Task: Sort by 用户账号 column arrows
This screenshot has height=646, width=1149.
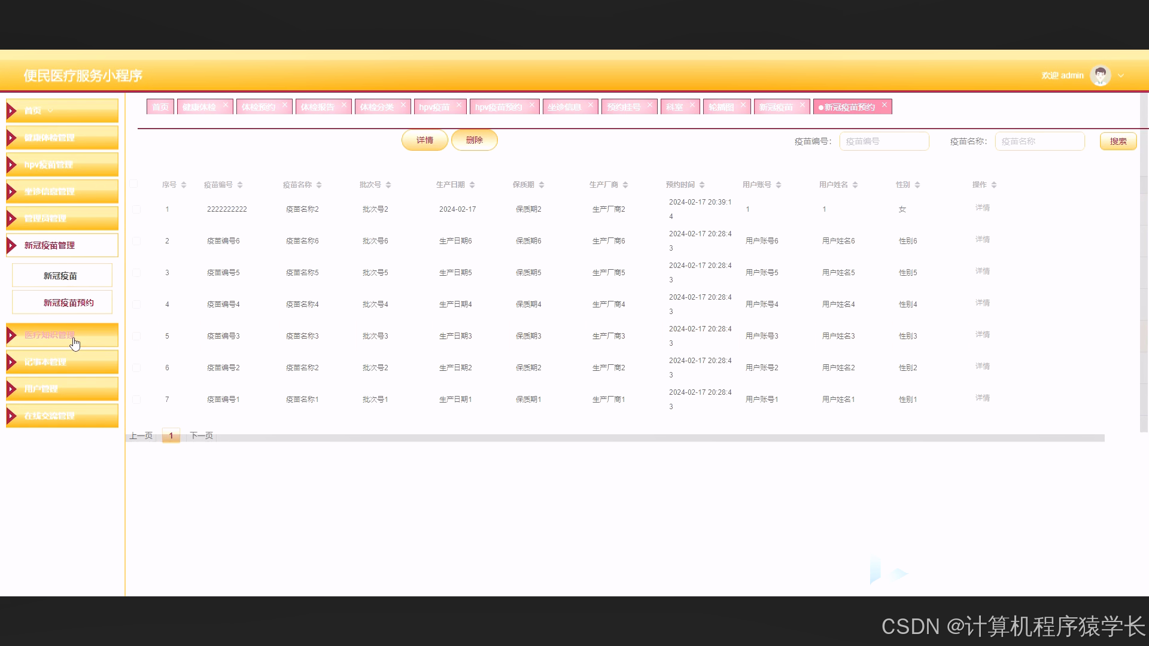Action: click(778, 185)
